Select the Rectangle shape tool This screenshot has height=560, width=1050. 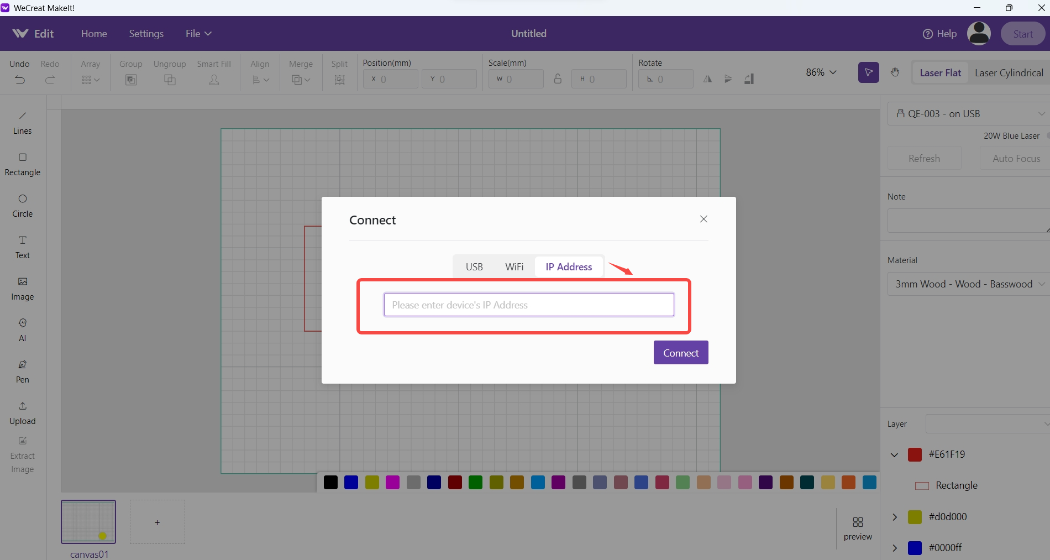click(23, 164)
